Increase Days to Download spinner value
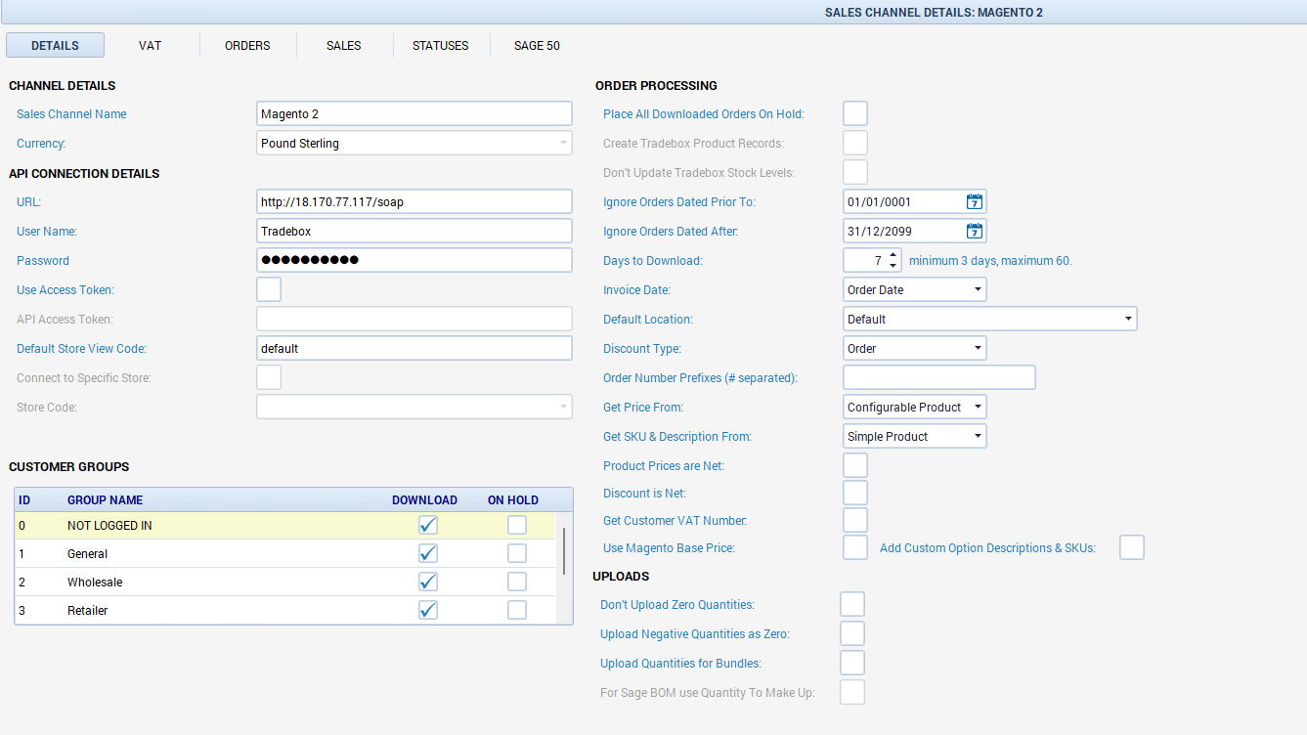This screenshot has height=735, width=1307. (893, 255)
